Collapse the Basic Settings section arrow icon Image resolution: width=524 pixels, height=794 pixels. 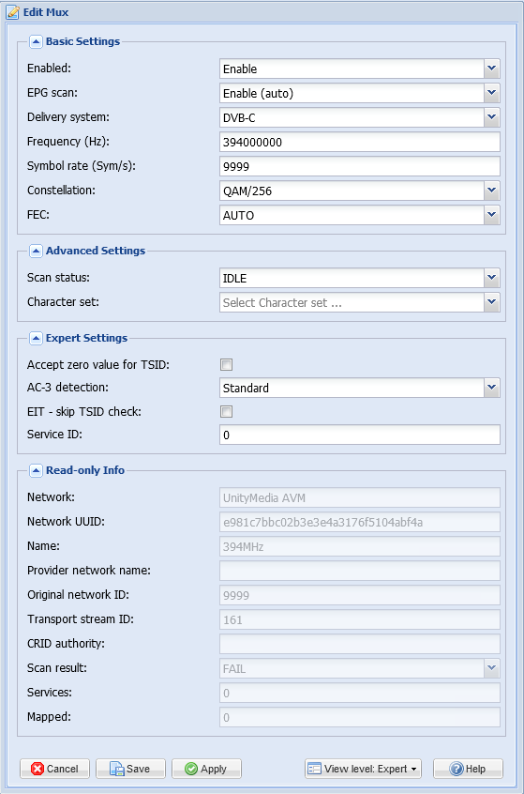pos(36,41)
